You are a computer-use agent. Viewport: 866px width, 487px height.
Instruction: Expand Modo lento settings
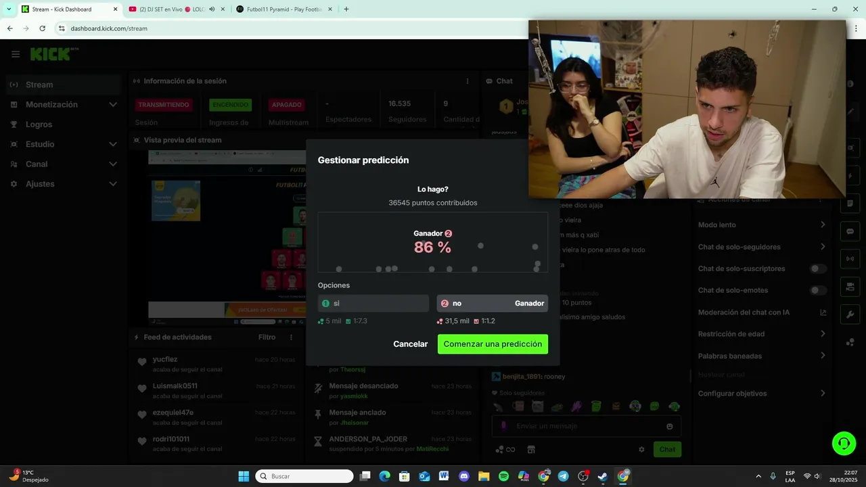click(762, 225)
